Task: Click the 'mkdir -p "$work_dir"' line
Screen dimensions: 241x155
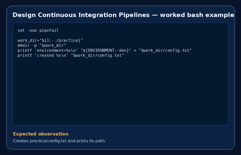Action: pos(42,45)
